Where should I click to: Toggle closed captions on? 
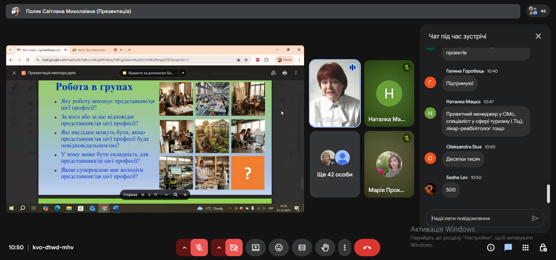302,248
